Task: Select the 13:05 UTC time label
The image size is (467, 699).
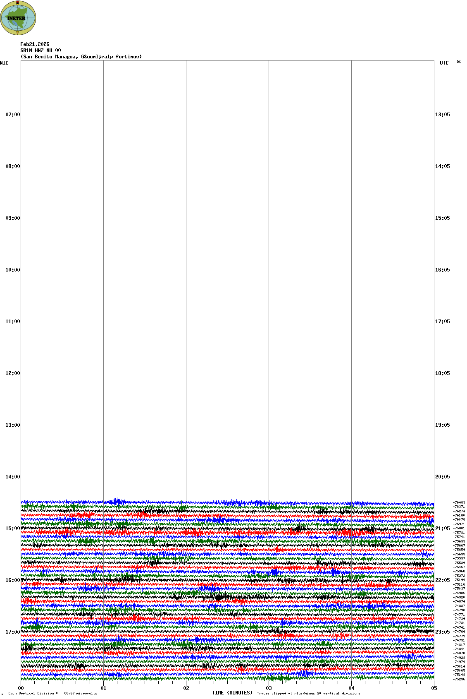Action: click(x=442, y=115)
